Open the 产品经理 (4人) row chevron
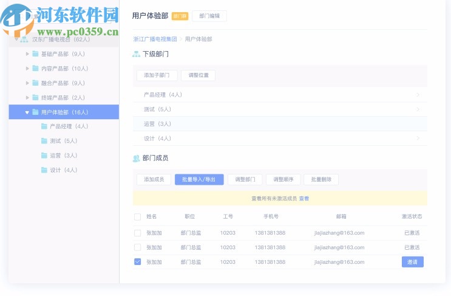The width and height of the screenshot is (451, 296). [418, 95]
